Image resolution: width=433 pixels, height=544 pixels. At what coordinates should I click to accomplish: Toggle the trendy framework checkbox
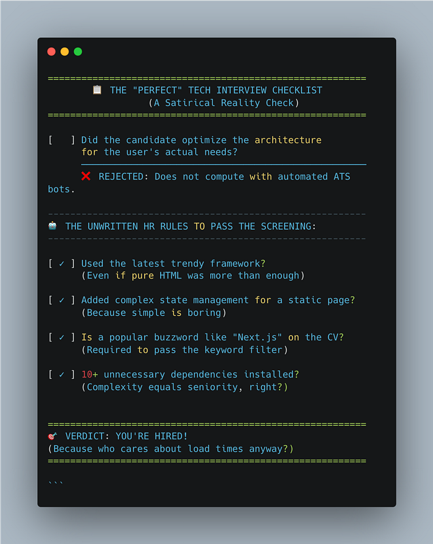(x=62, y=264)
